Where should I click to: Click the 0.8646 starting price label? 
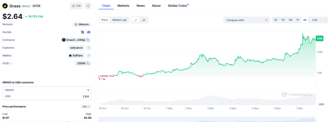click(x=104, y=76)
